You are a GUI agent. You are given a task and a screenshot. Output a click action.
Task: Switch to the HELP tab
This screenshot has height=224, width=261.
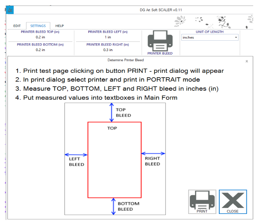[60, 26]
